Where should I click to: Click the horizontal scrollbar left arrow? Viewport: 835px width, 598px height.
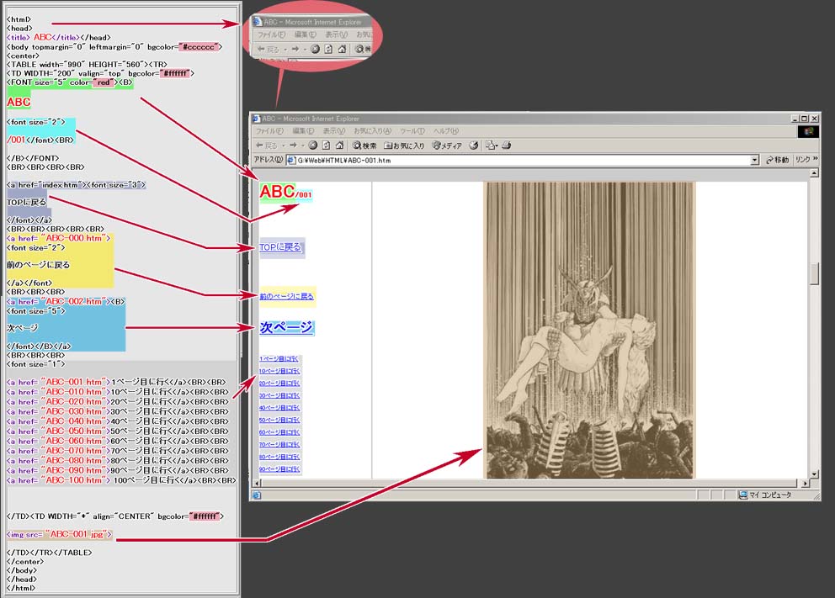(257, 483)
